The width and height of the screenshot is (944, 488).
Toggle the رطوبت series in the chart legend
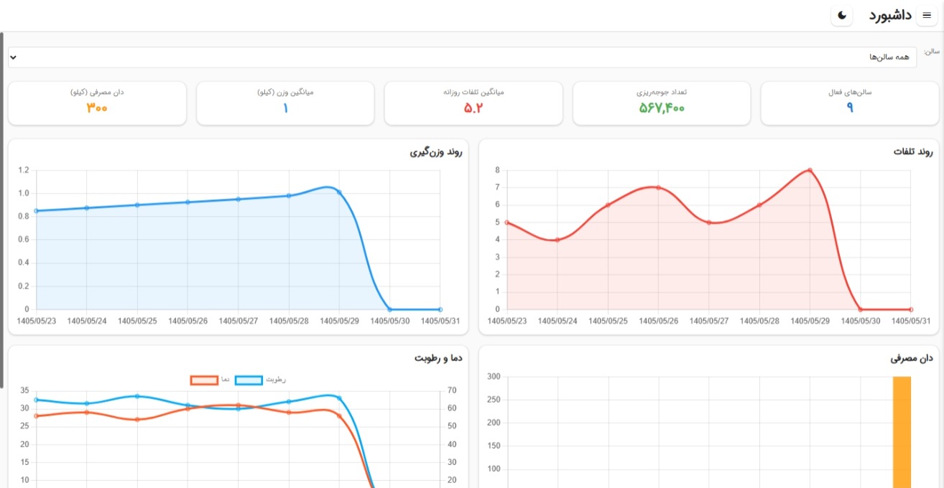tap(261, 380)
